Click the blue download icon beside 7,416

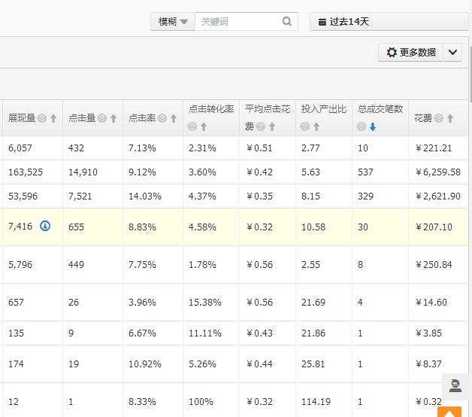(45, 226)
